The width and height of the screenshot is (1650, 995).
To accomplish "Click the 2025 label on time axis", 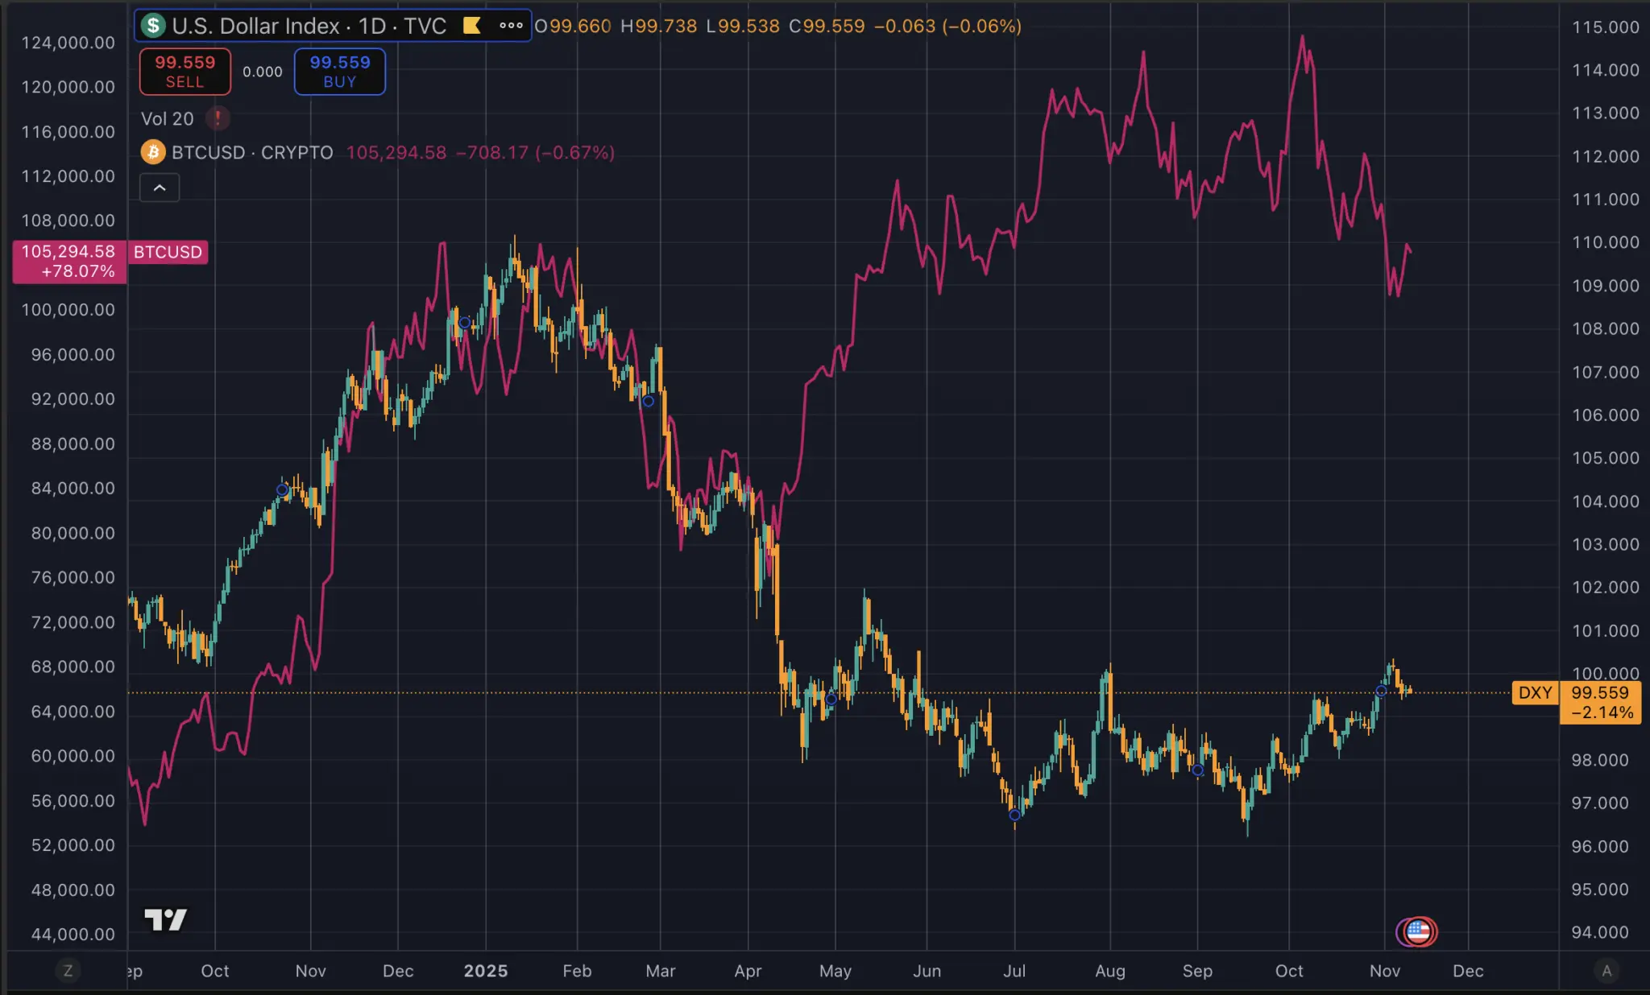I will (x=486, y=971).
